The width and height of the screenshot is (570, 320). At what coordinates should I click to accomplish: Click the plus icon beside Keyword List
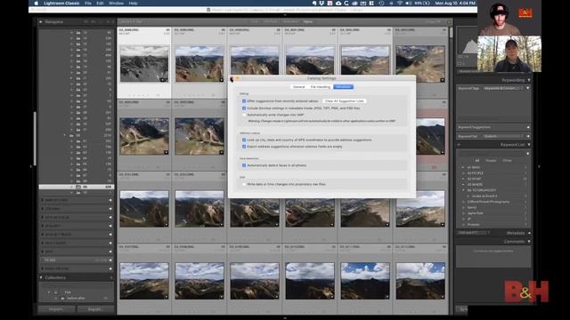tap(459, 145)
